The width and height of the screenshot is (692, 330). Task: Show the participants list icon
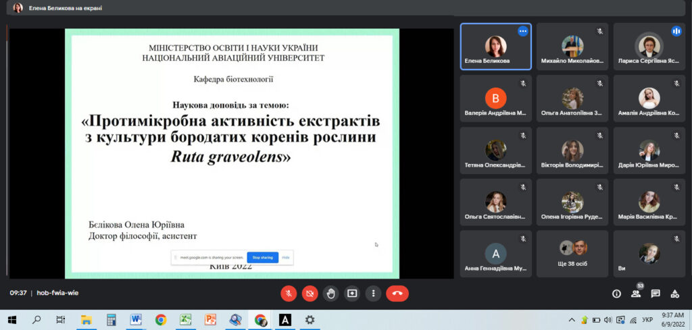[x=636, y=294]
